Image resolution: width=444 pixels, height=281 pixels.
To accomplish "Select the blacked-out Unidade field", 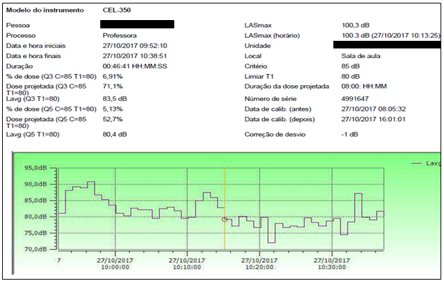I will [387, 45].
